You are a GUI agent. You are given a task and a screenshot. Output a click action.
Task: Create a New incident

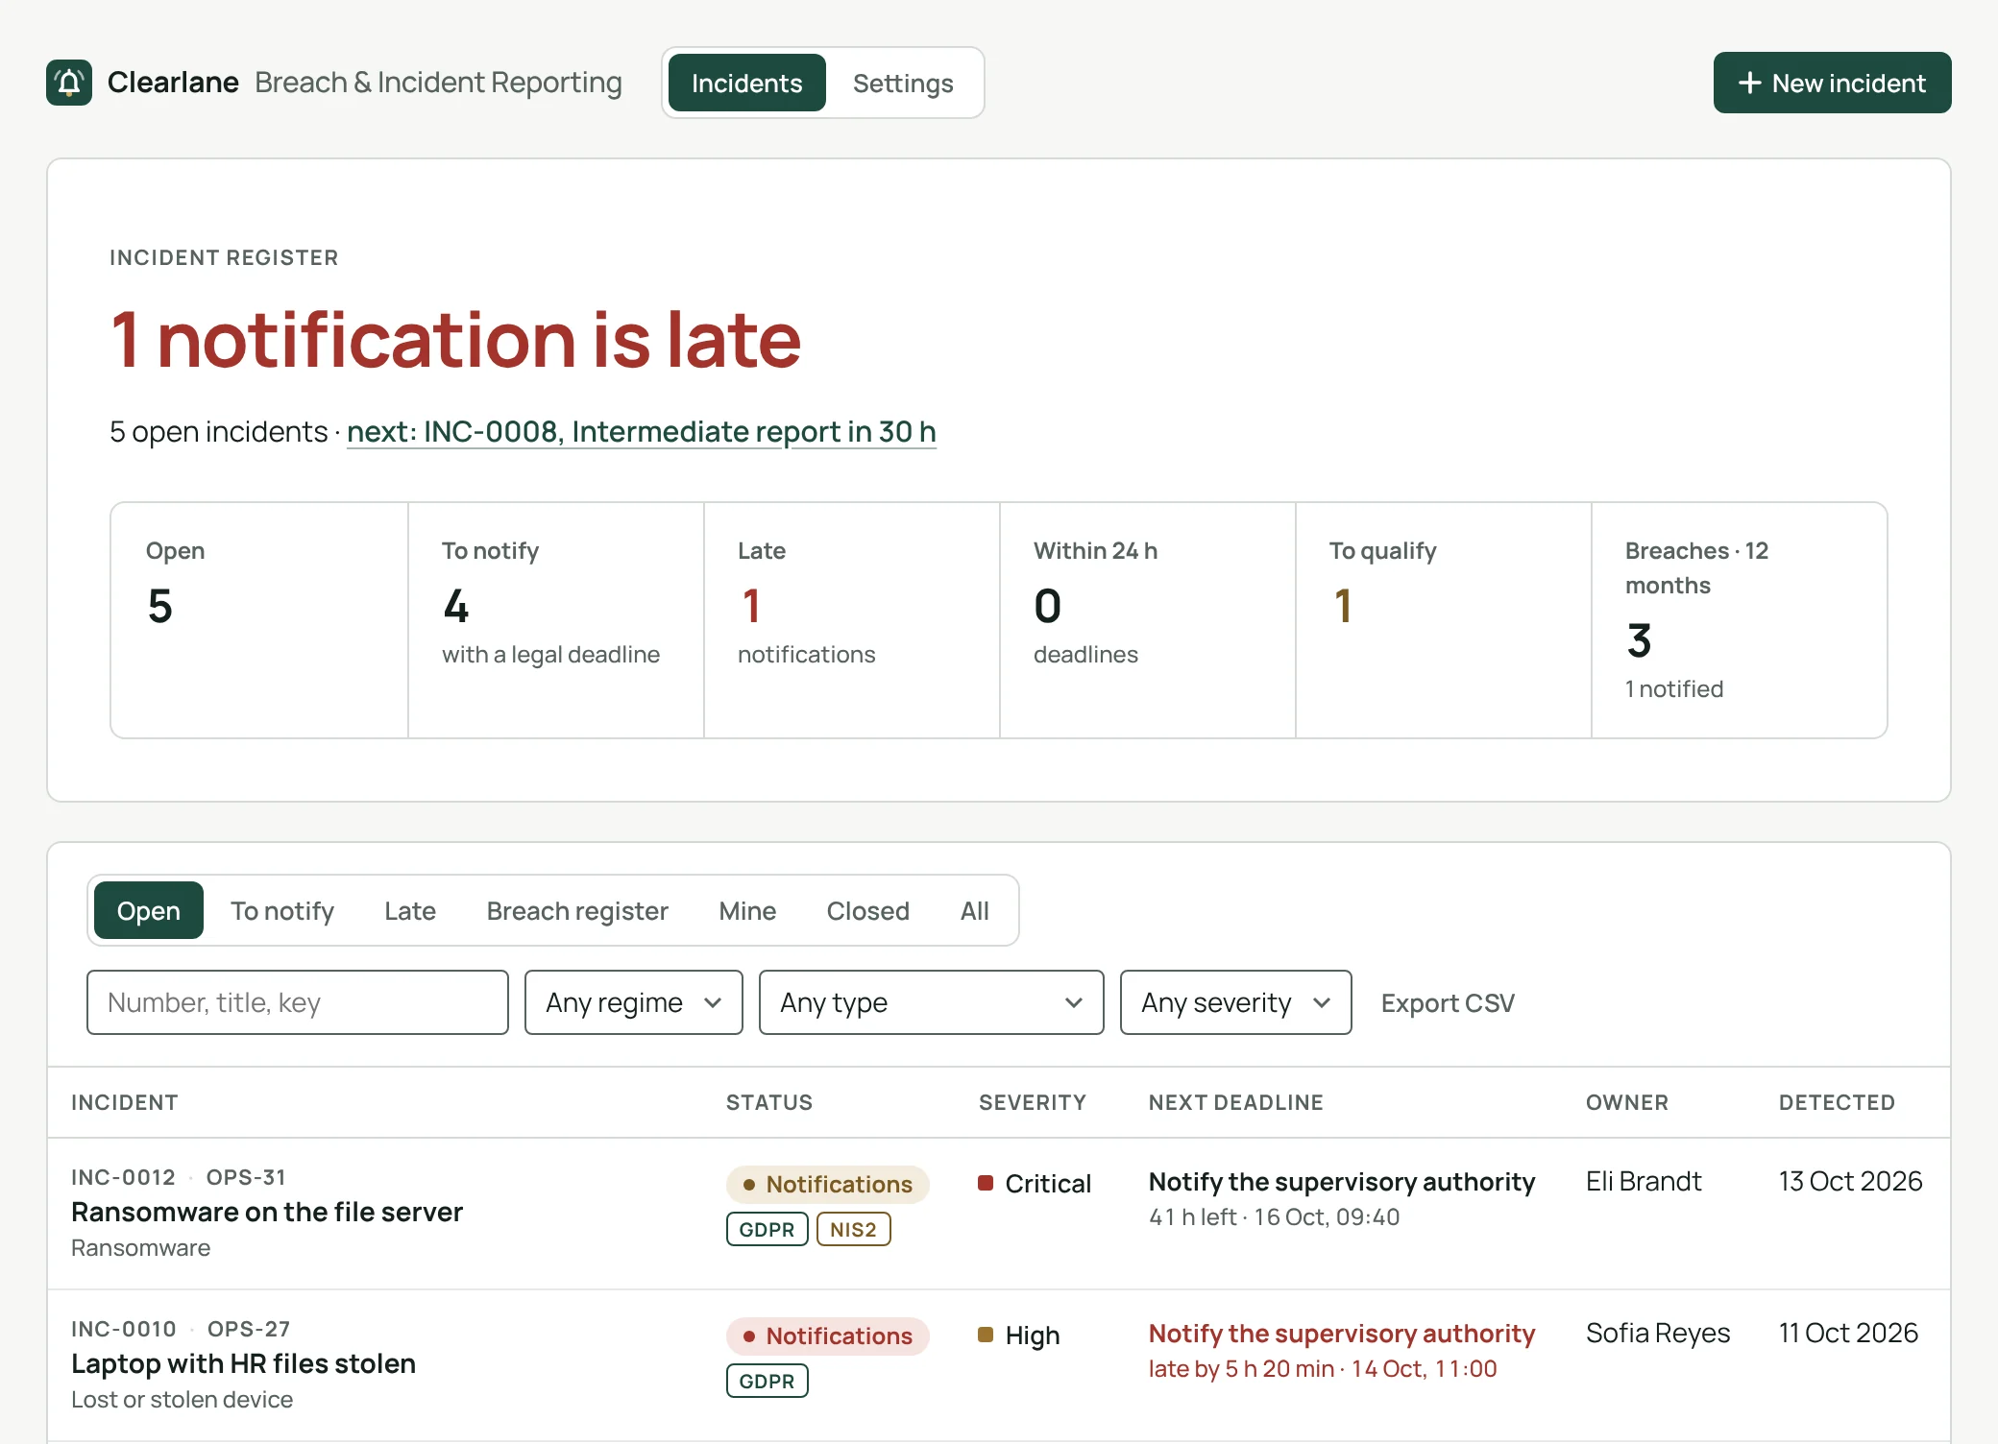1832,83
